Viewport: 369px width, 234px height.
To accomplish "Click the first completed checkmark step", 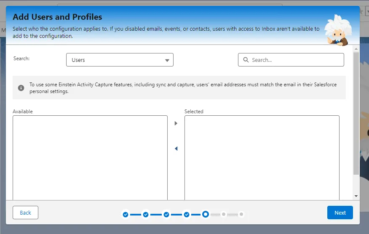I will click(x=126, y=215).
